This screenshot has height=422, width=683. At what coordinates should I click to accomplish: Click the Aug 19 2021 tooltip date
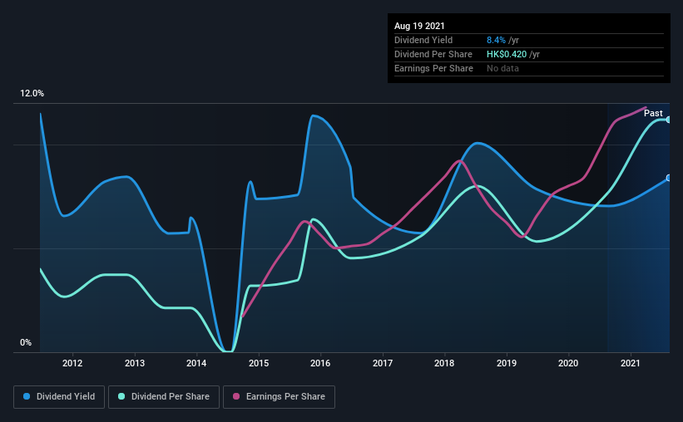point(419,26)
